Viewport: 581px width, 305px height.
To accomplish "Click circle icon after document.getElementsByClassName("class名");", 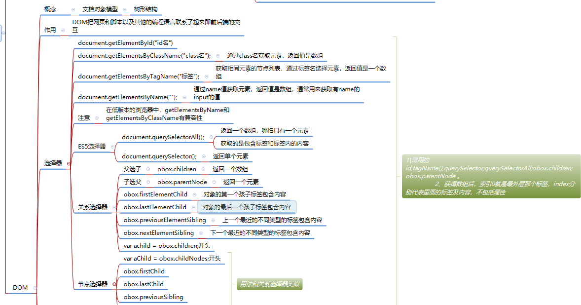I will 217,55.
